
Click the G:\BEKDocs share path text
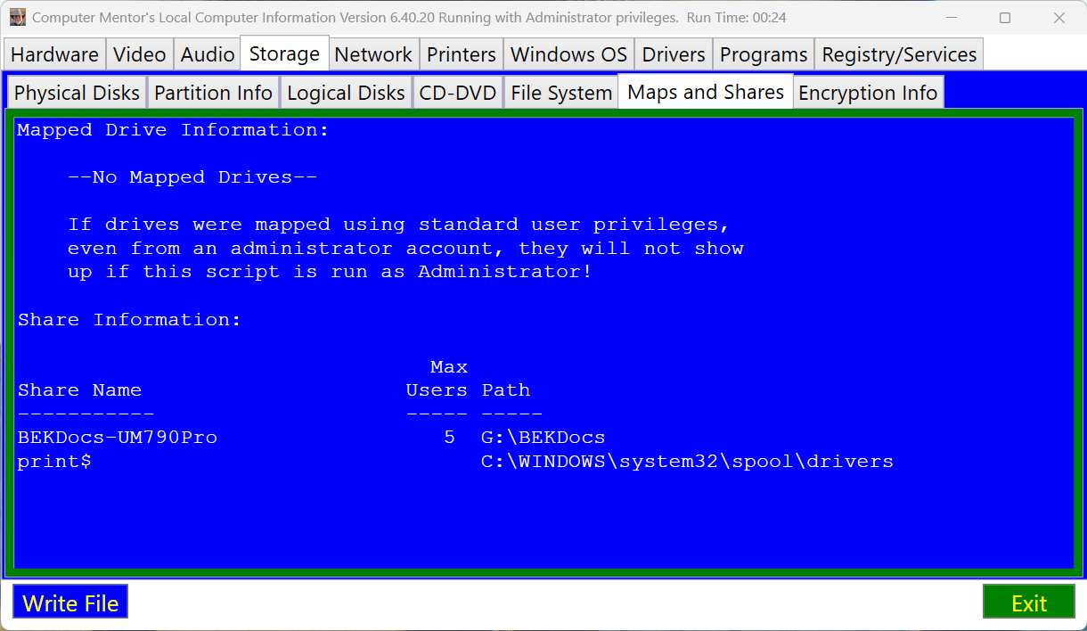(x=543, y=438)
